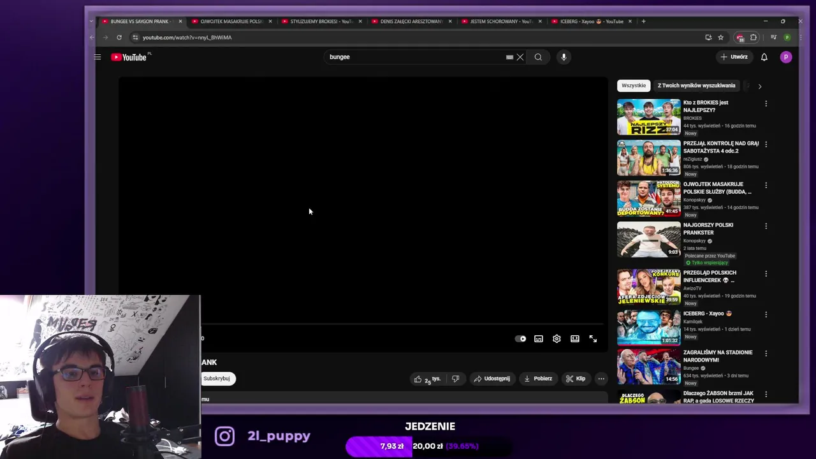
Task: Open site information icon in address bar
Action: 135,37
